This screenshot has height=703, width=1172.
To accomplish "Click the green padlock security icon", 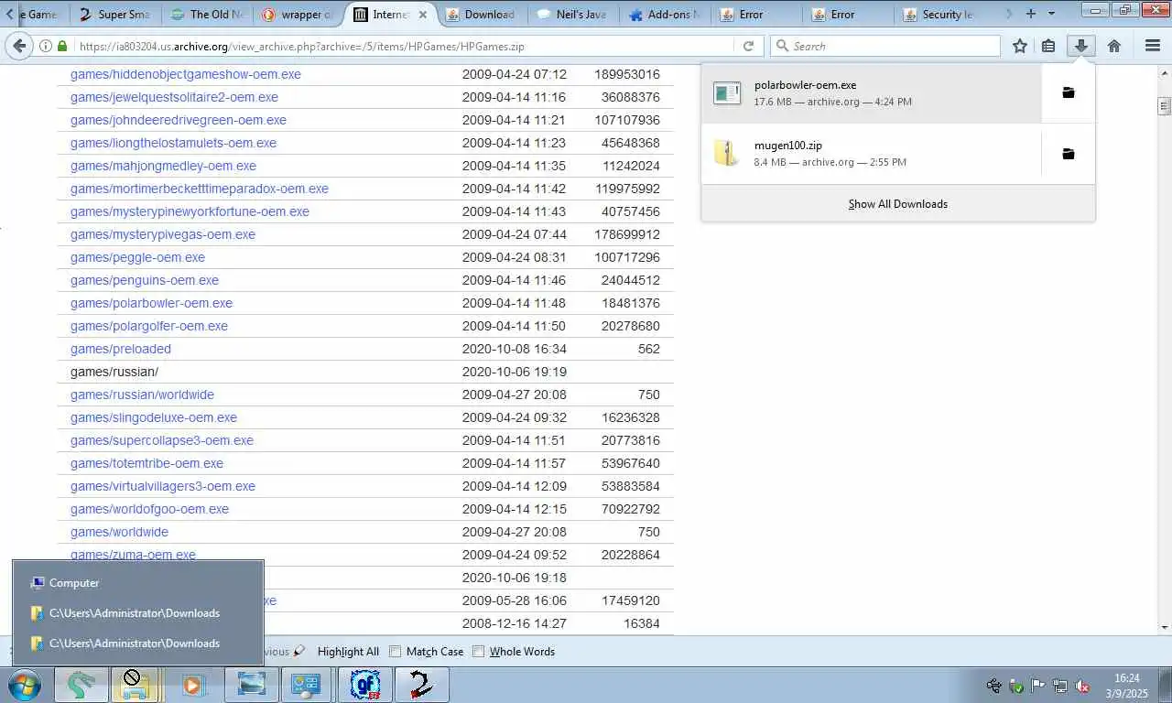I will click(62, 46).
